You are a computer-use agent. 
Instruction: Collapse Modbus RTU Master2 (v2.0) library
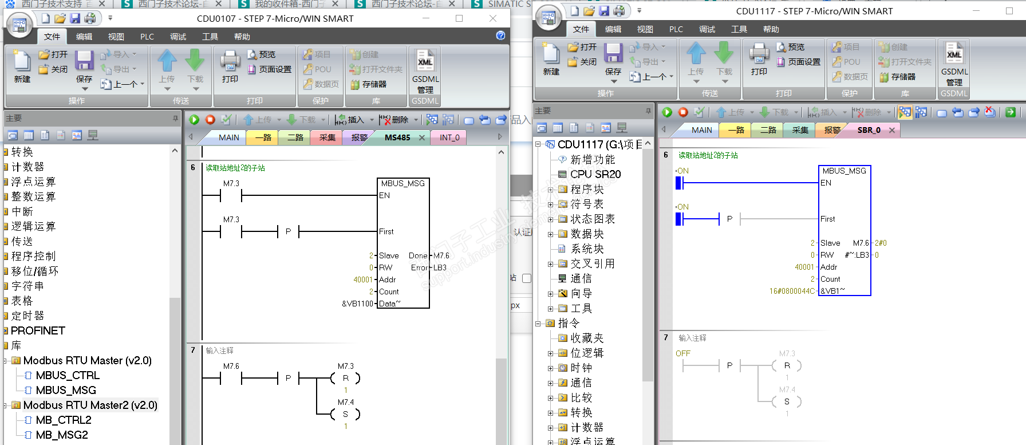[x=6, y=405]
